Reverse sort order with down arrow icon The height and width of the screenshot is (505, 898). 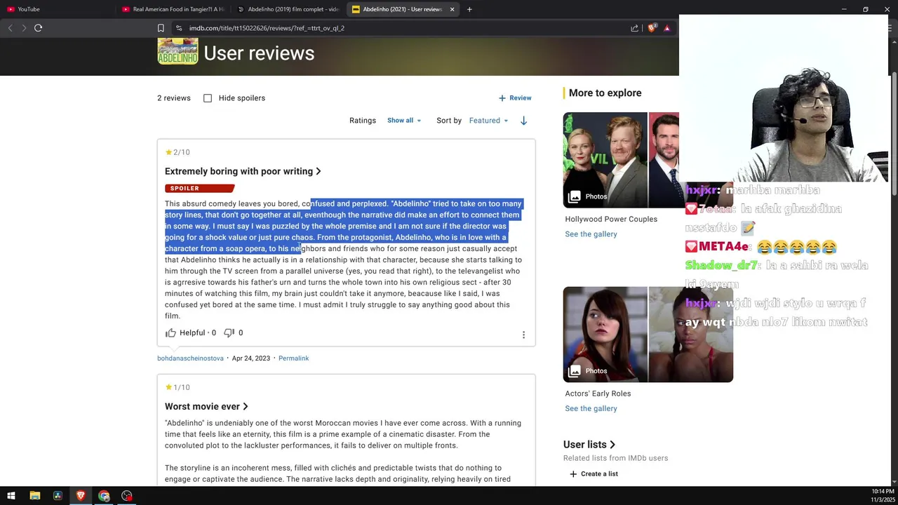[523, 121]
